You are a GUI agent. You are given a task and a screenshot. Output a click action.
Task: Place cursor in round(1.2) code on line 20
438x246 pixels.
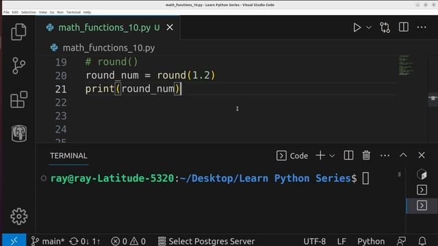(186, 75)
